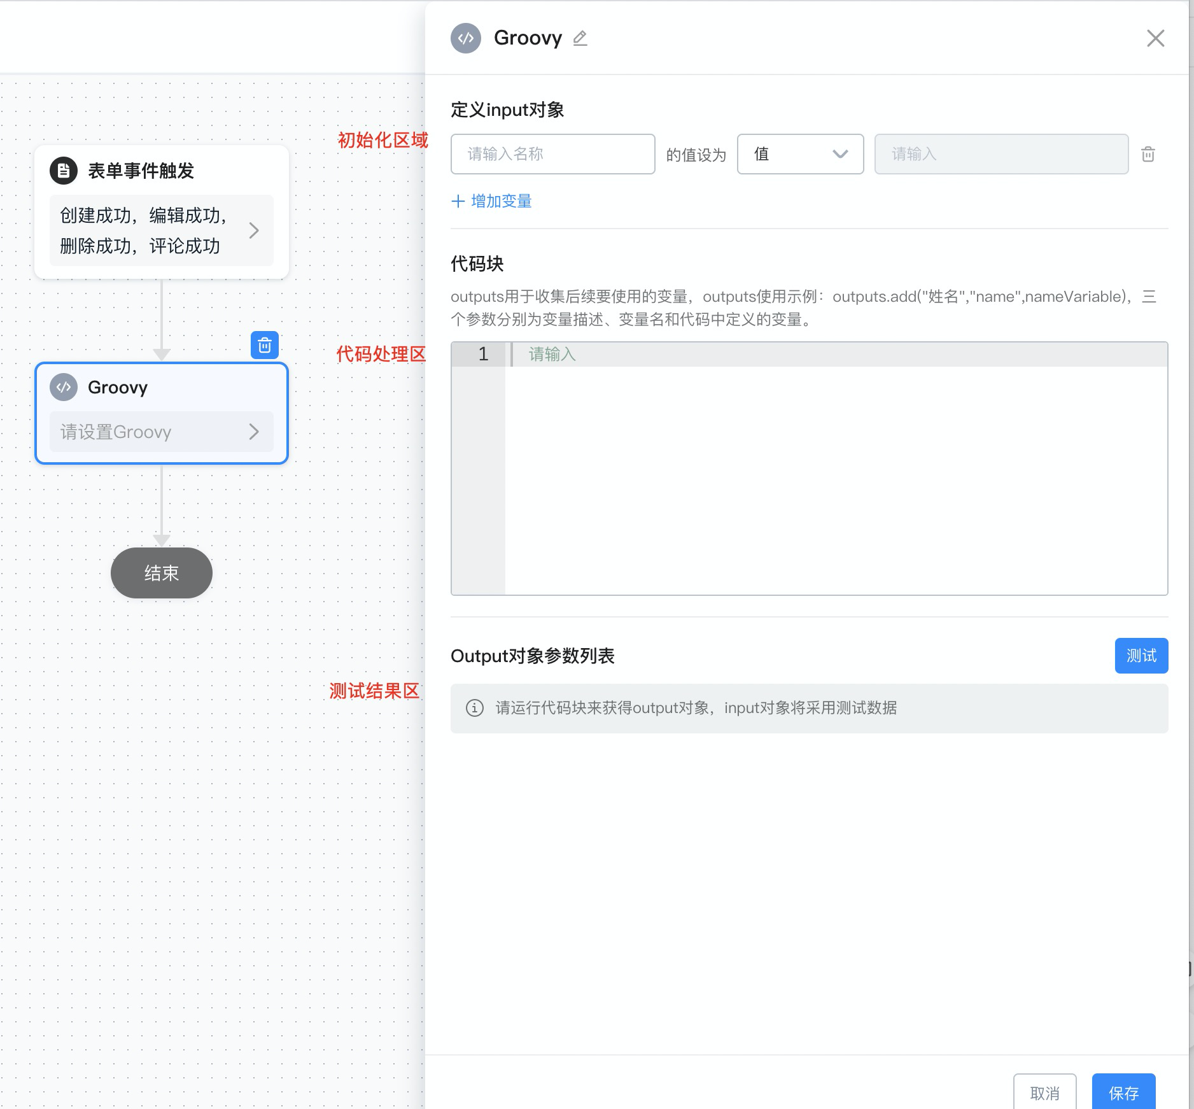Click the pencil icon to rename Groovy
Image resolution: width=1194 pixels, height=1109 pixels.
point(580,38)
